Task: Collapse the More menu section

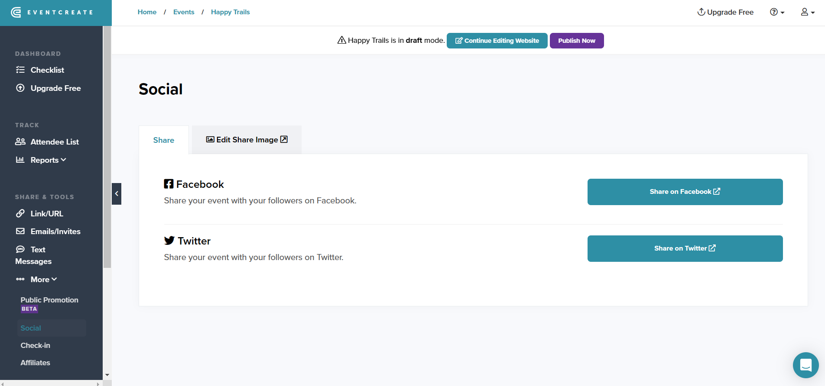Action: (x=43, y=280)
